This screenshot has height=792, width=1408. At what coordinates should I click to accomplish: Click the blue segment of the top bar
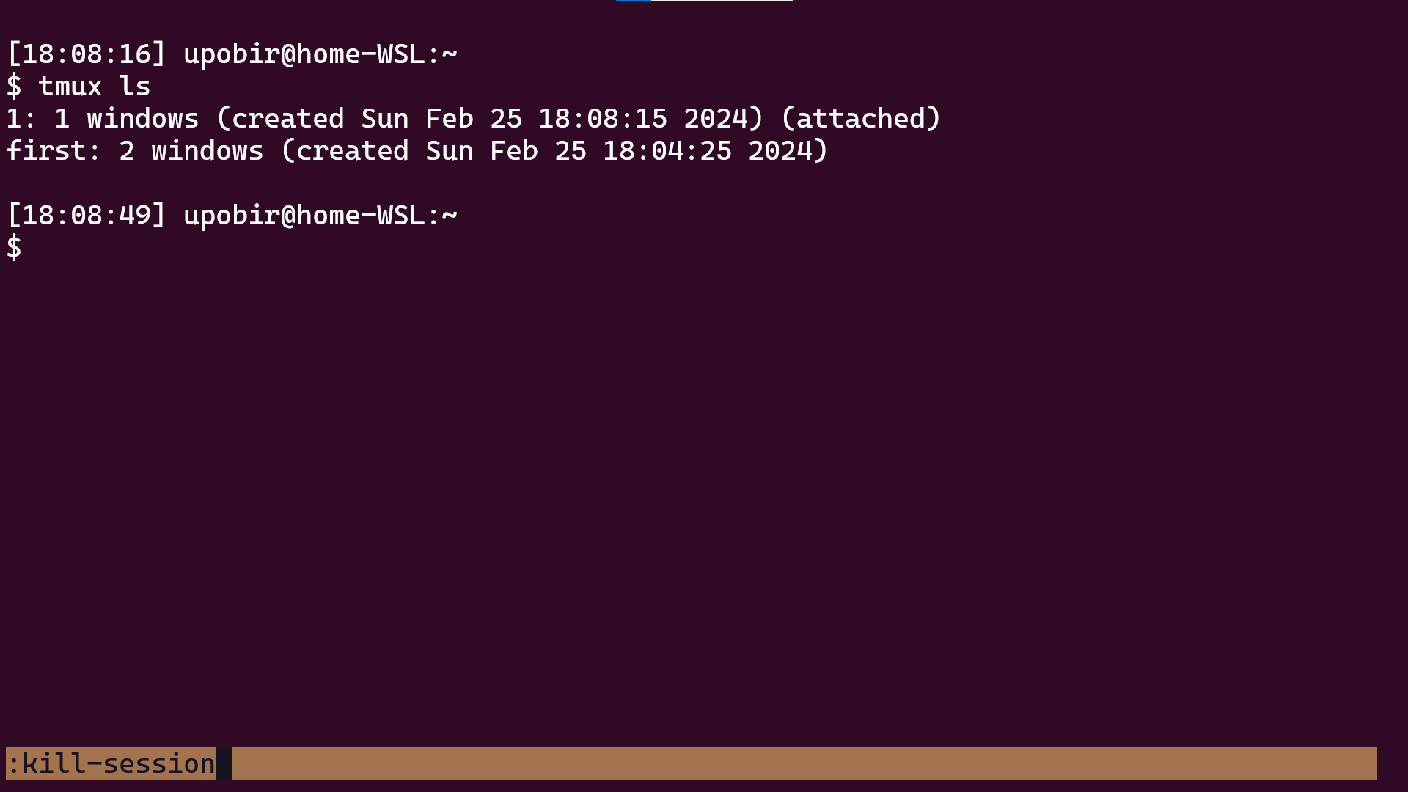(x=633, y=1)
